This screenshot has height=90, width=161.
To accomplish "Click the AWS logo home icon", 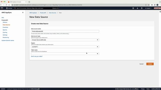I will (2, 8).
